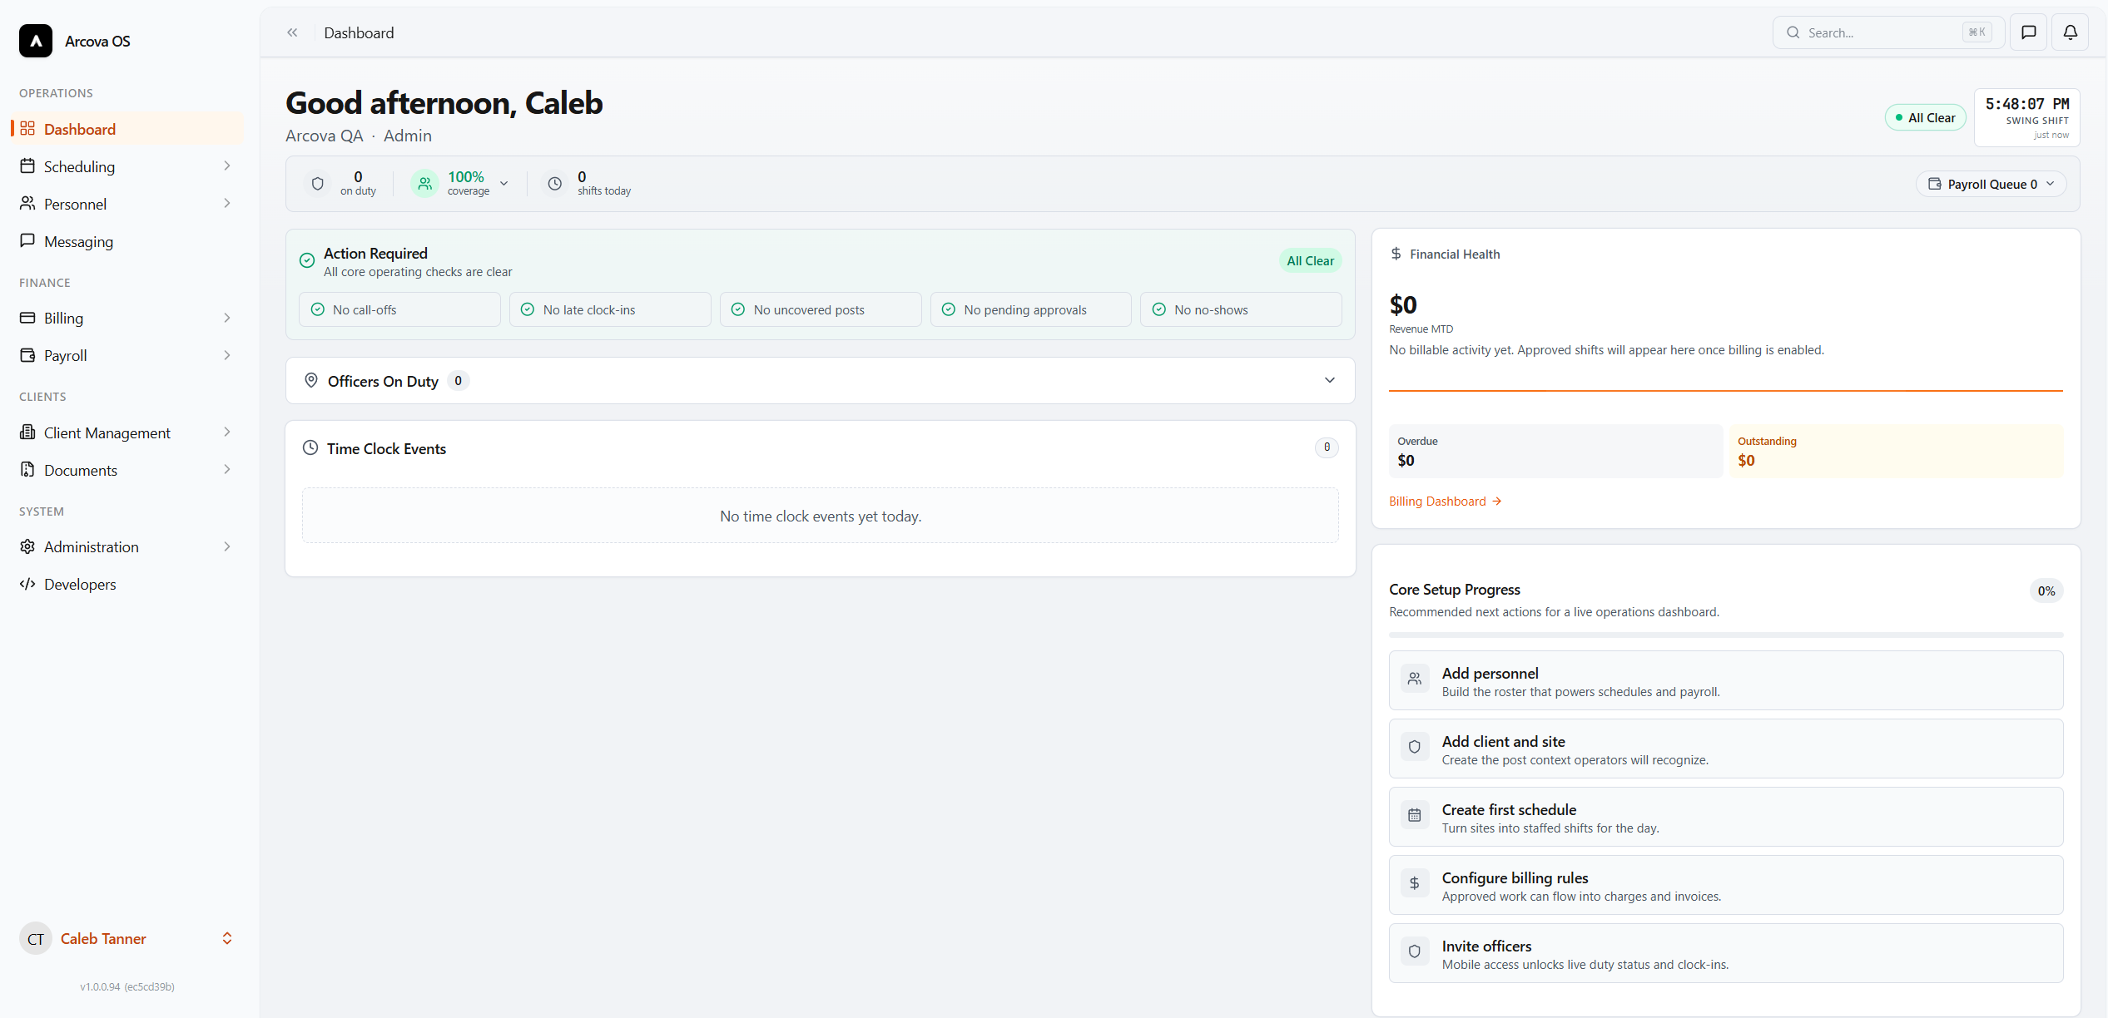The image size is (2108, 1018).
Task: Click the Outstanding $0 tile
Action: point(1897,451)
